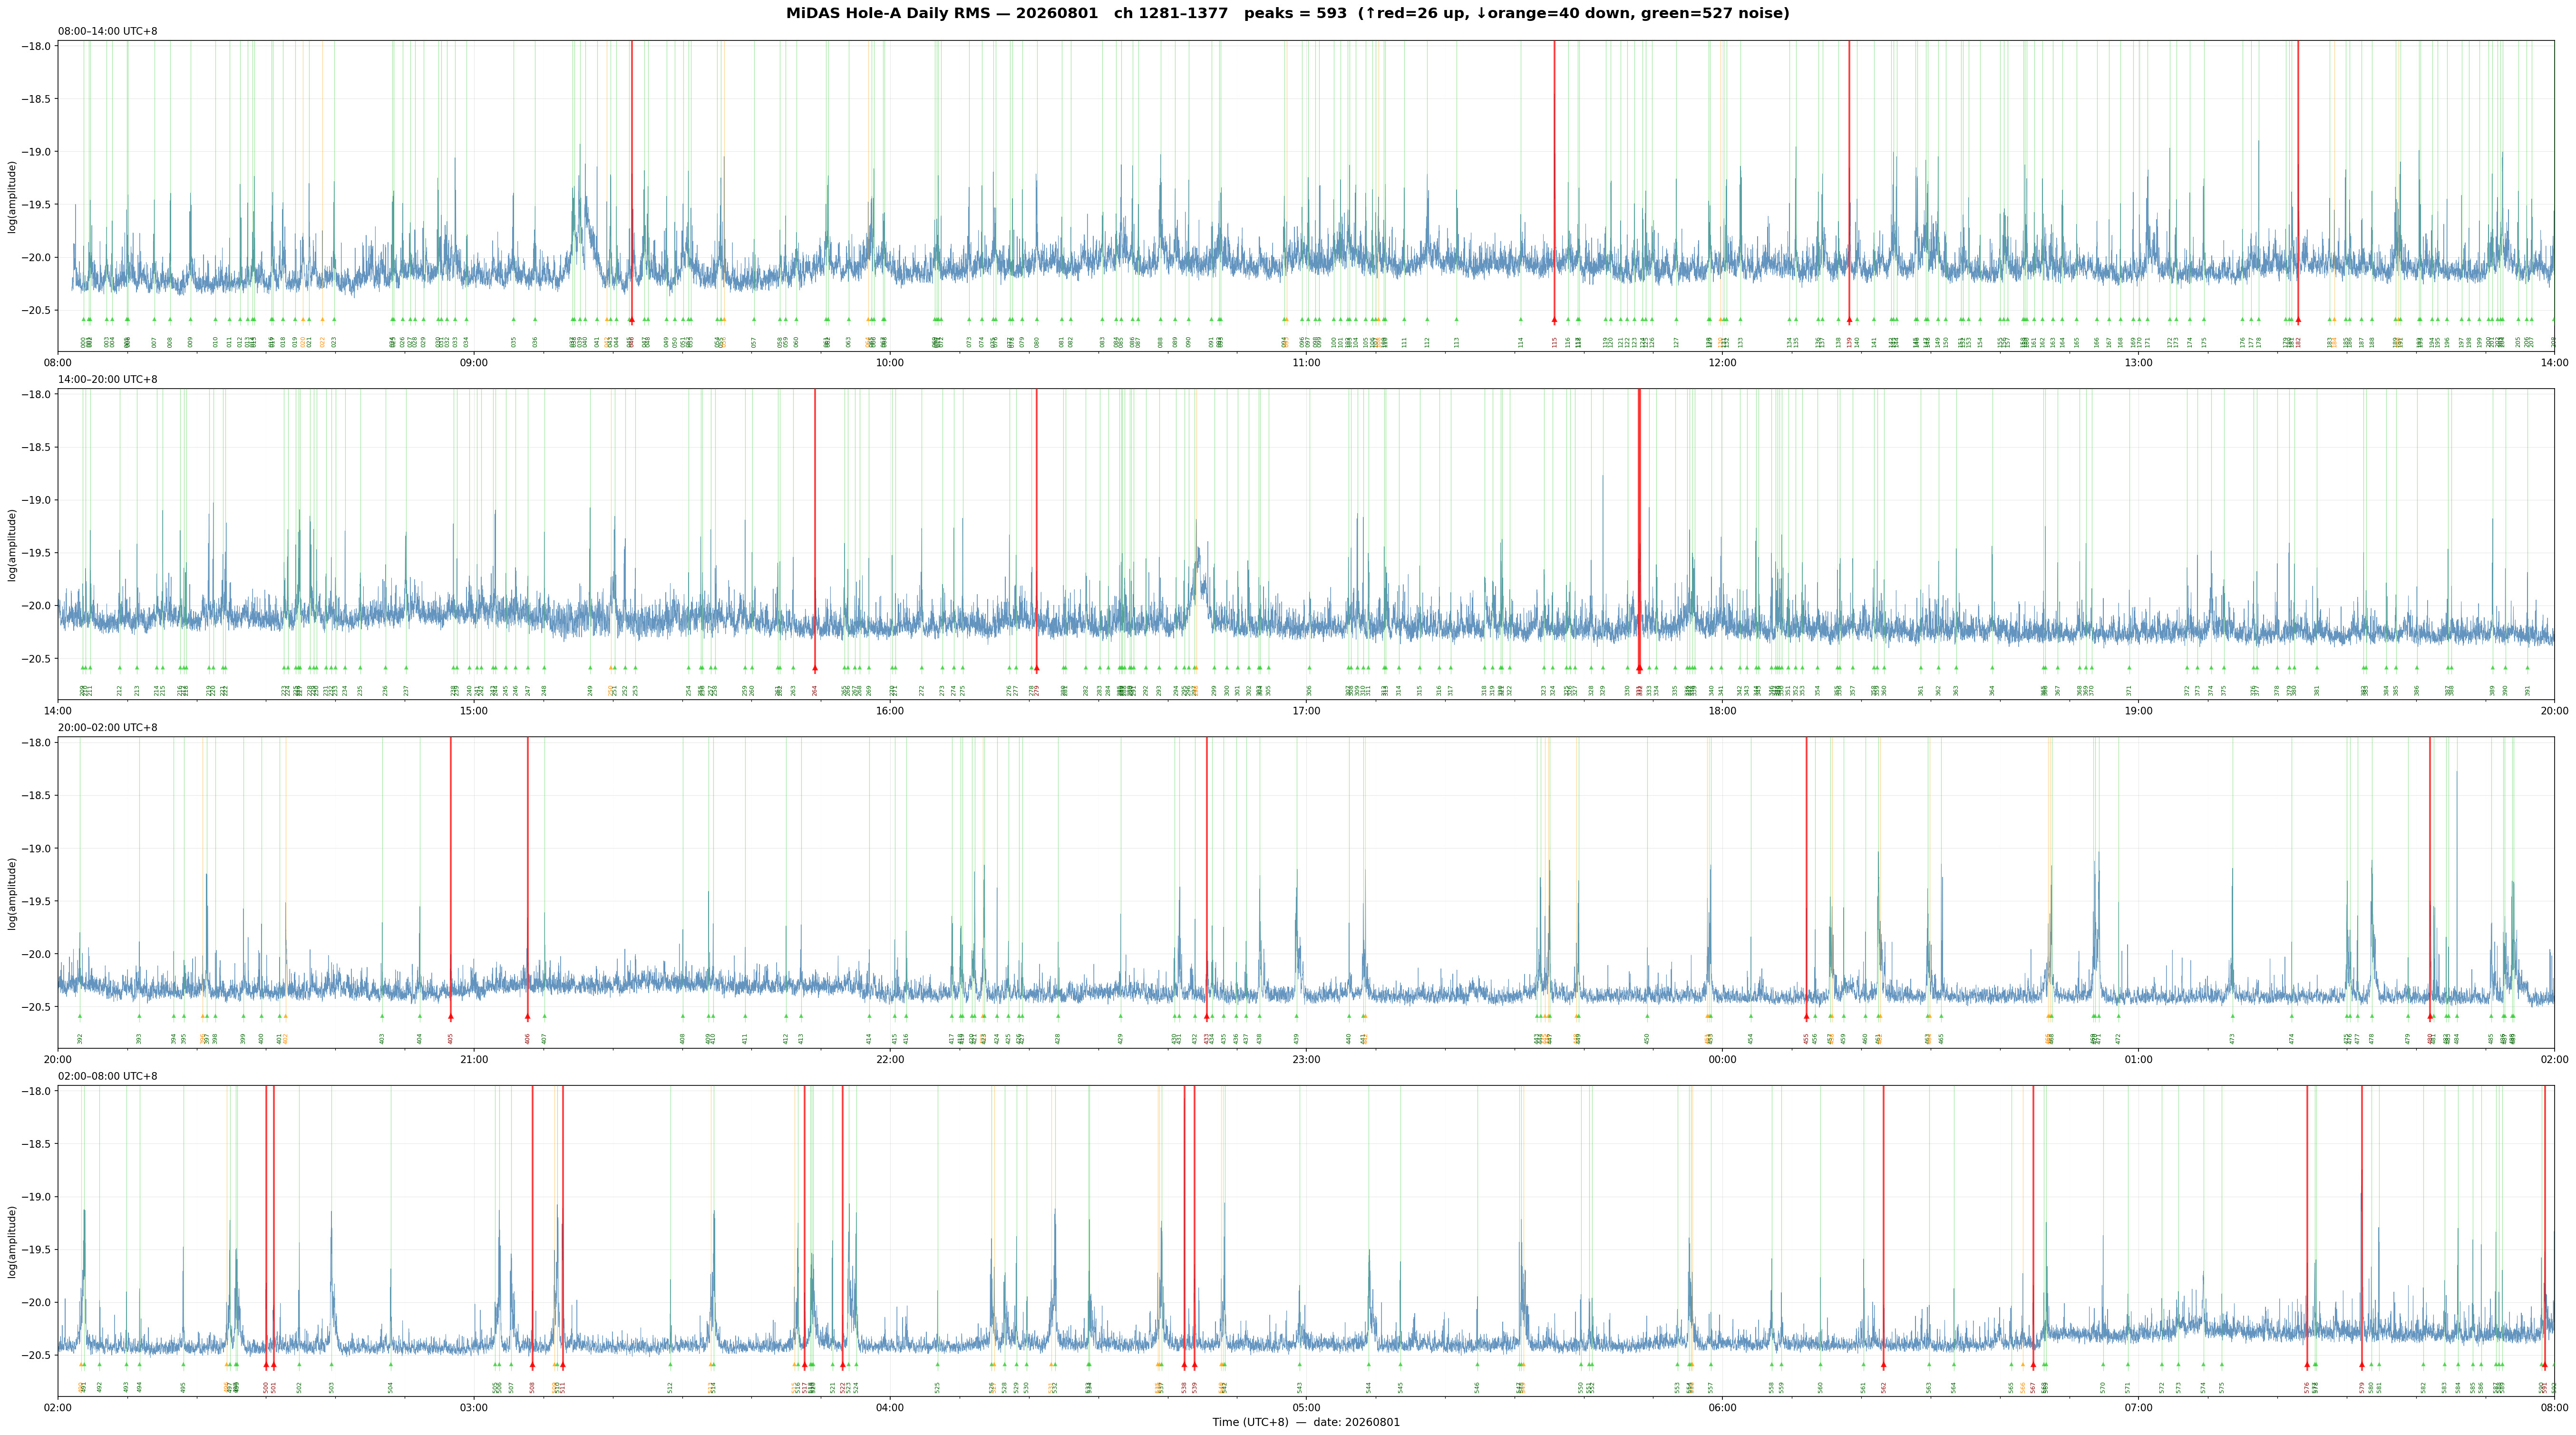
Task: Click the 01:00 time tick label
Action: coord(2138,1059)
